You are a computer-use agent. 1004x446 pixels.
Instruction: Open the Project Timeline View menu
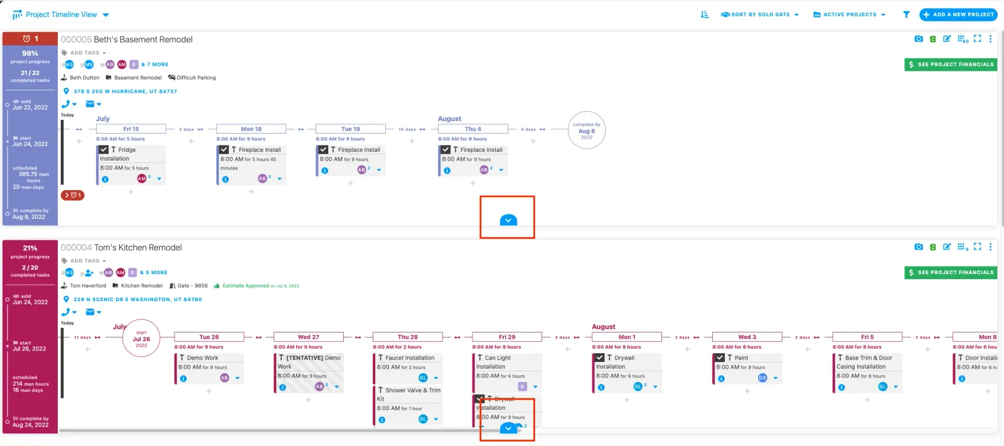pyautogui.click(x=61, y=14)
